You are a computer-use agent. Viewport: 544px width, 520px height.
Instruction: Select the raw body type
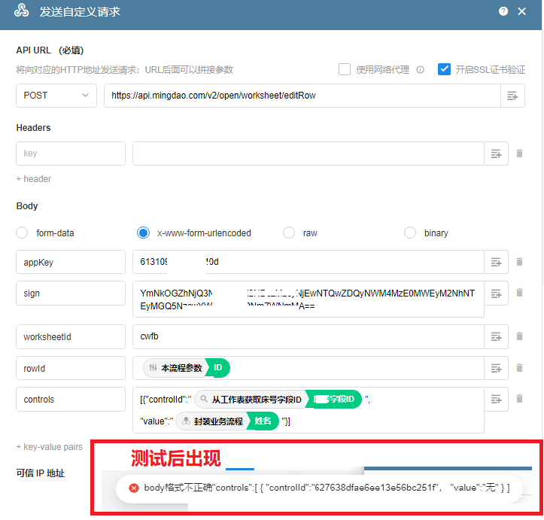[289, 233]
